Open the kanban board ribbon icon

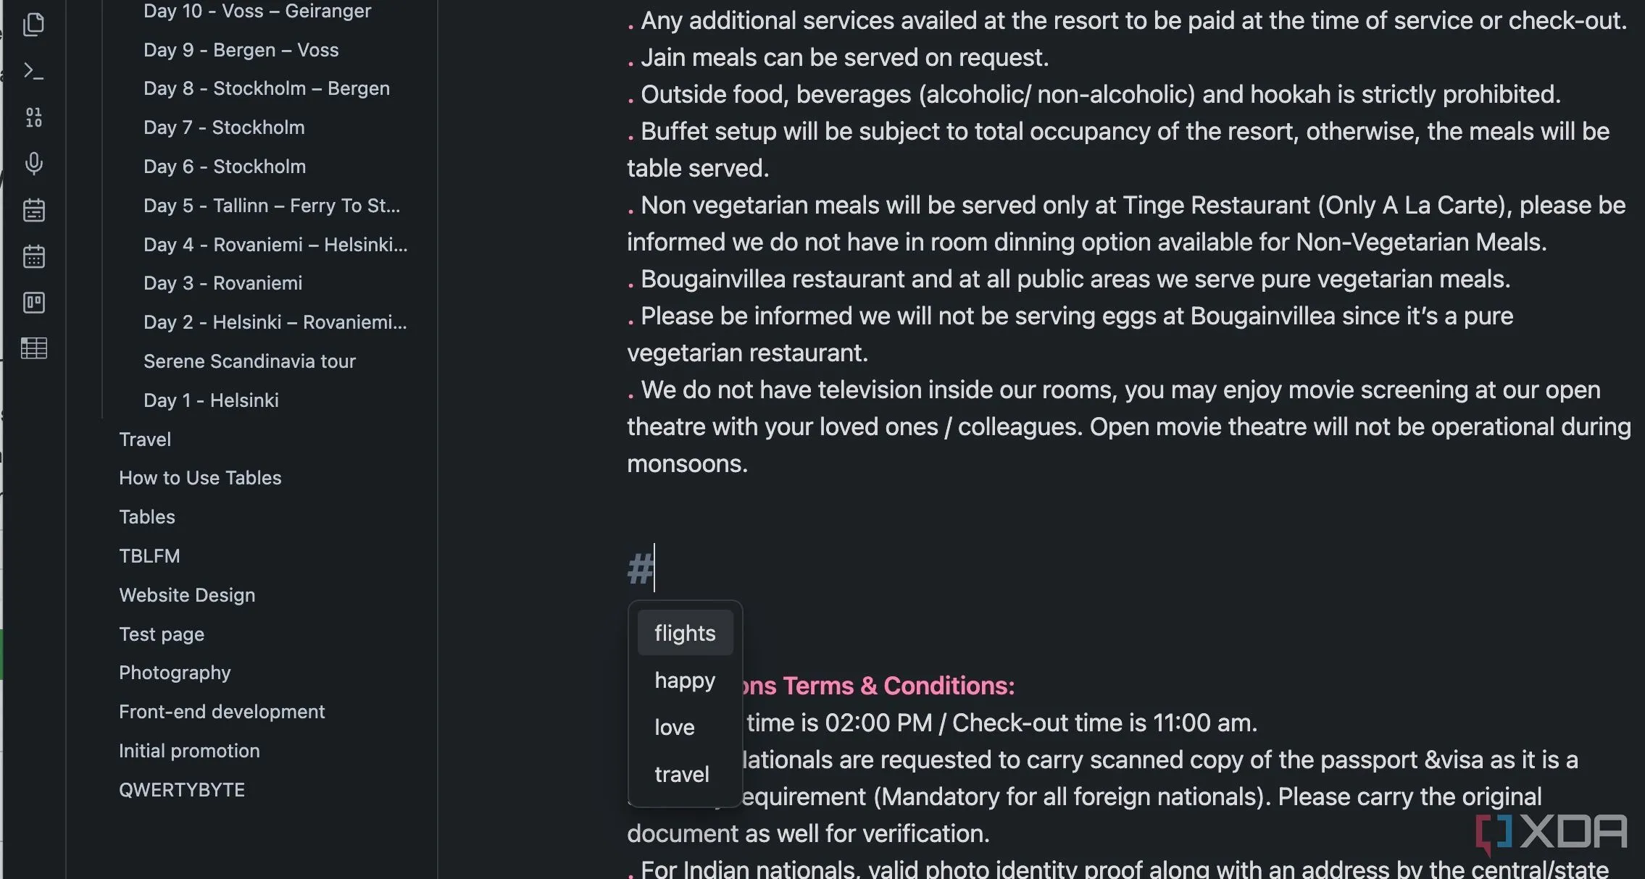(x=33, y=303)
